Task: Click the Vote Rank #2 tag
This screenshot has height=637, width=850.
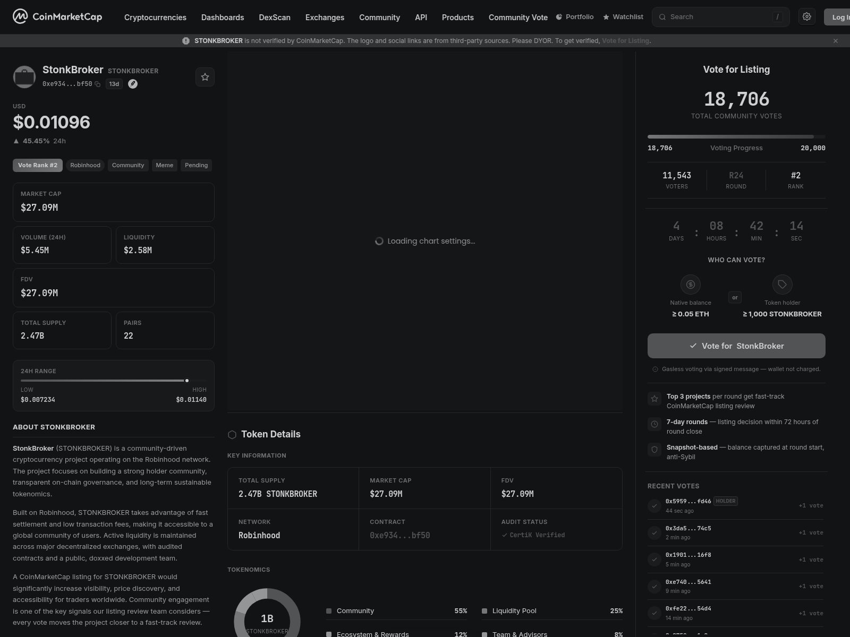Action: [x=38, y=165]
